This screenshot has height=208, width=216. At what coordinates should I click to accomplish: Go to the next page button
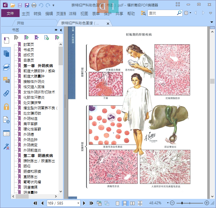coord(84,203)
